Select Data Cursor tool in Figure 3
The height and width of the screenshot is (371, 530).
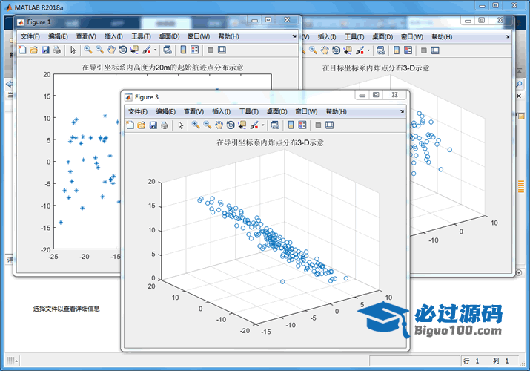242,125
